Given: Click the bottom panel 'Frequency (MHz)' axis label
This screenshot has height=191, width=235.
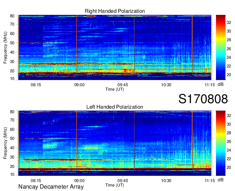Looking at the screenshot, I should click(x=5, y=143).
